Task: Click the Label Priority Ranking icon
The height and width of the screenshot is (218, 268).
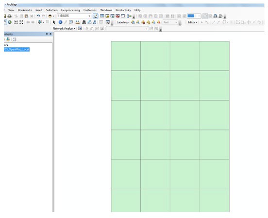Action: coord(138,22)
